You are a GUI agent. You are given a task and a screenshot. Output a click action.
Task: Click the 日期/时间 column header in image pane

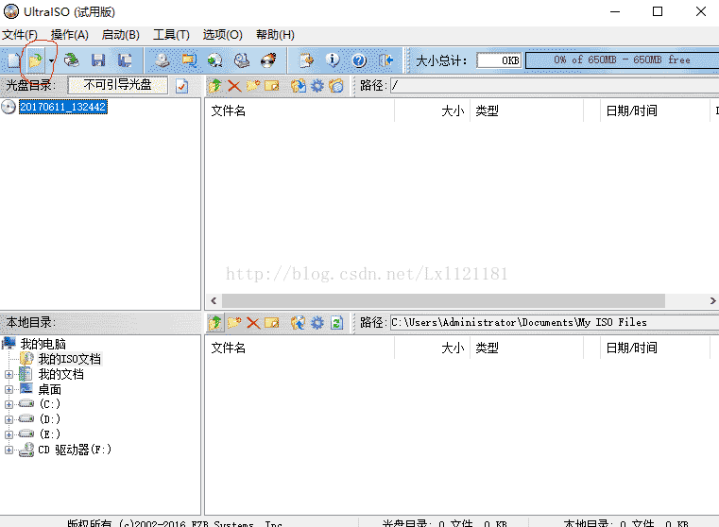coord(655,110)
